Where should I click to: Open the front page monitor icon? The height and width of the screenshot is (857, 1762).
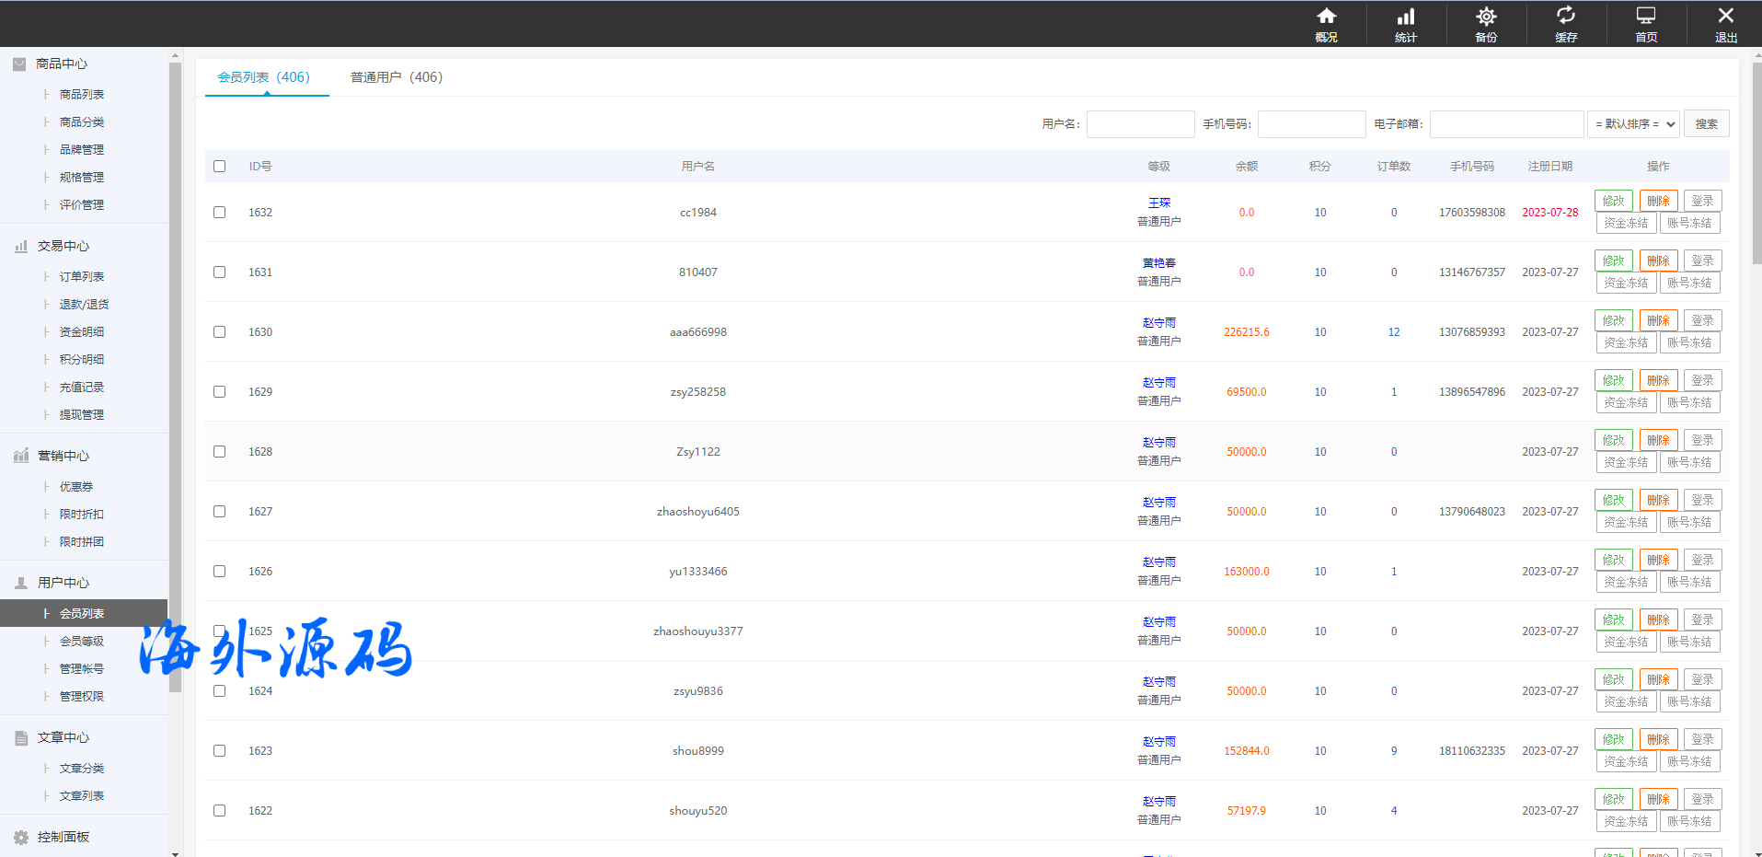[1645, 17]
